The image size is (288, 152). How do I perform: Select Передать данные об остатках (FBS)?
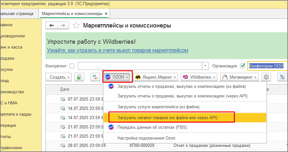(x=185, y=127)
